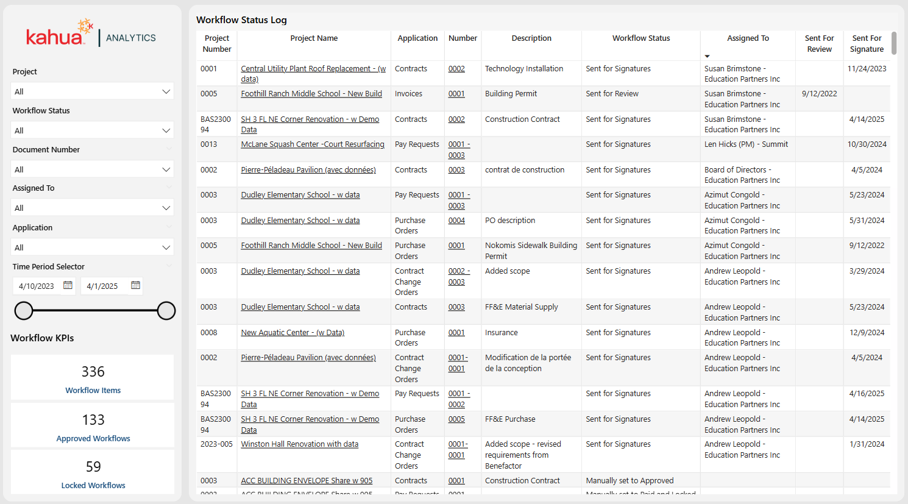908x504 pixels.
Task: Click the left handle of time period slider
Action: point(24,311)
